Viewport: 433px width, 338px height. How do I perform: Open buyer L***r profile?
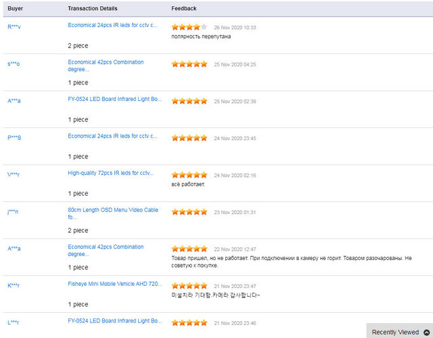[14, 322]
